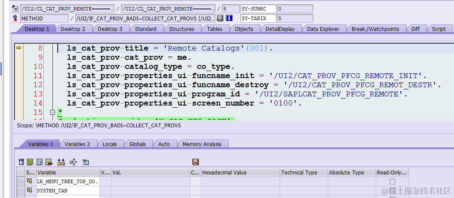Viewport: 454px width, 198px height.
Task: Click code line with screen_number = '0100'
Action: pyautogui.click(x=184, y=103)
